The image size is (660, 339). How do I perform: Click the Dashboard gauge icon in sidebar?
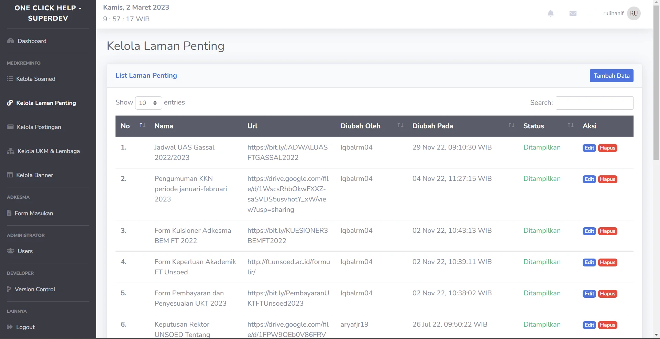point(10,41)
